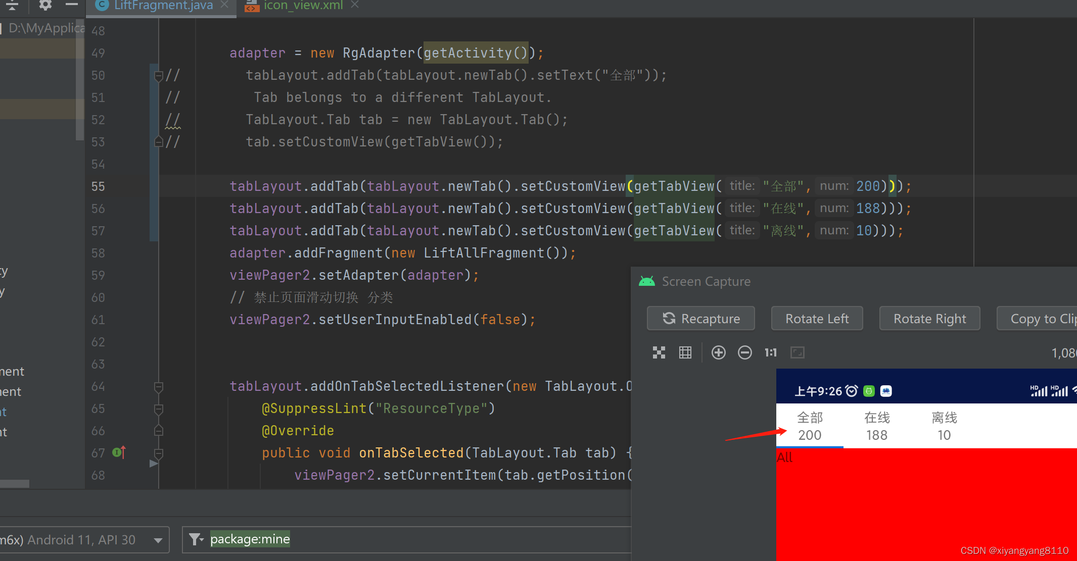
Task: Collapse the comment block at line 50
Action: (x=158, y=76)
